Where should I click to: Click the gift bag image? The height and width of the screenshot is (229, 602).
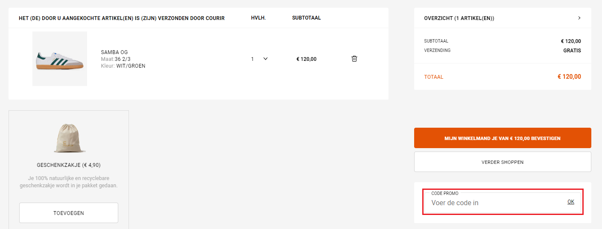69,138
